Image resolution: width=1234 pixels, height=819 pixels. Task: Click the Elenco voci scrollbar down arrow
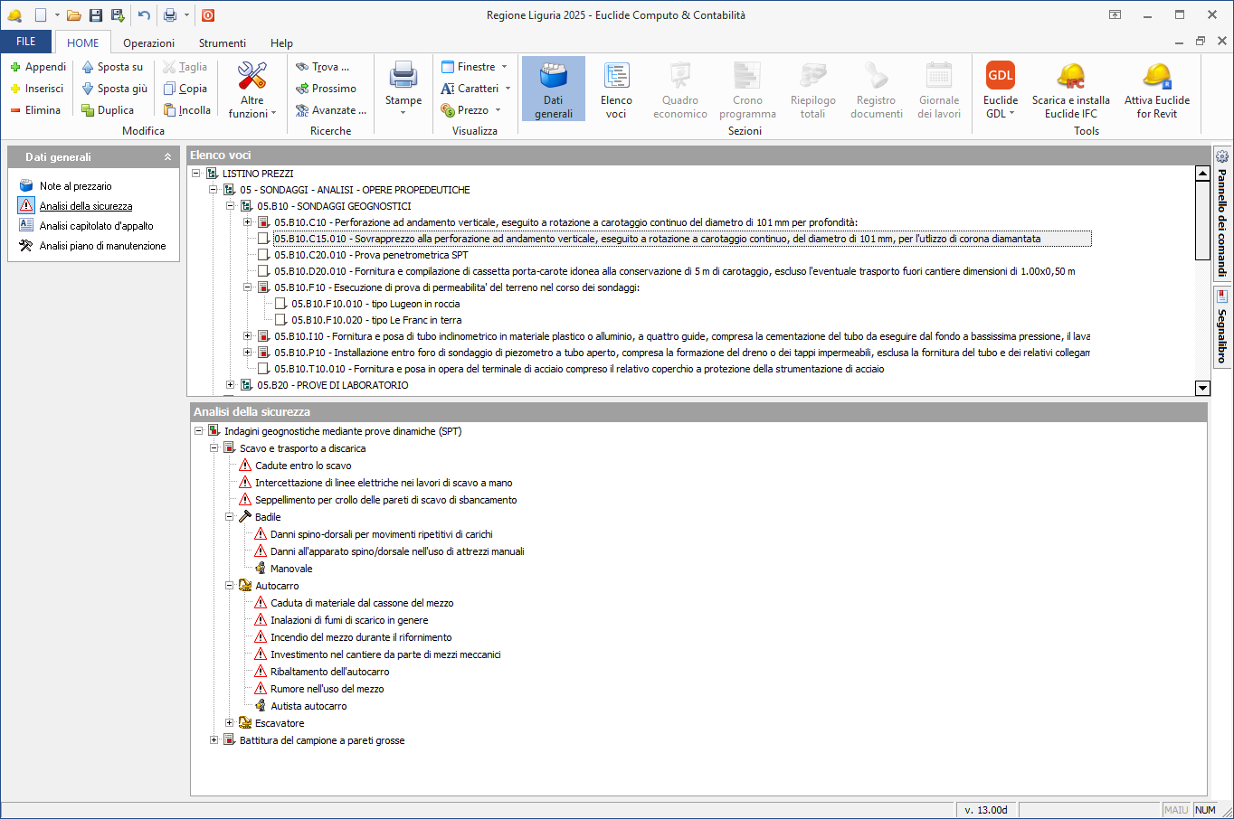click(x=1202, y=388)
